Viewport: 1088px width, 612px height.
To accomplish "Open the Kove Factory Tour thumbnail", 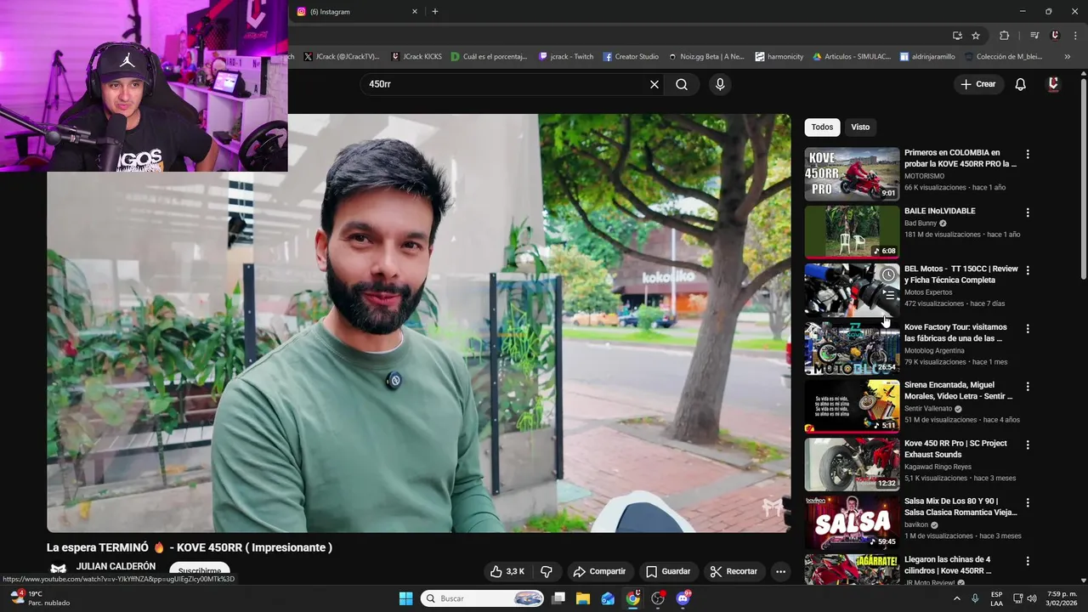I will point(852,348).
